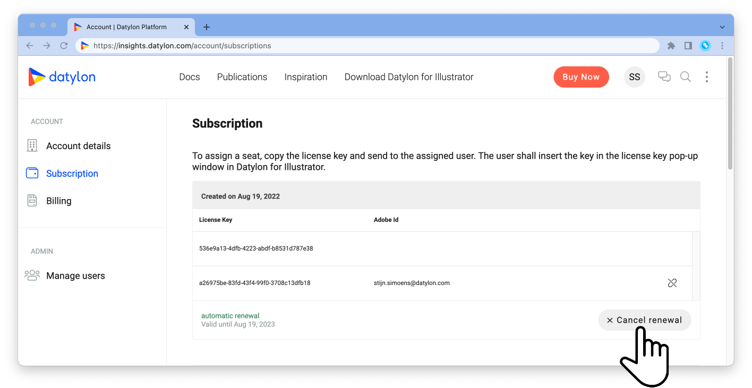Click the license table inner scrollbar
752x388 pixels.
696,266
